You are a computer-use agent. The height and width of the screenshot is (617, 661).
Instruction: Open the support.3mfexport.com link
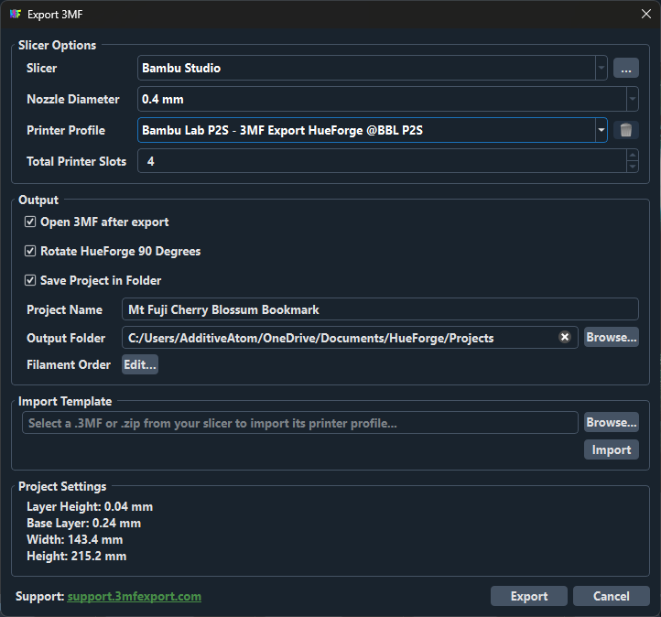pyautogui.click(x=134, y=596)
